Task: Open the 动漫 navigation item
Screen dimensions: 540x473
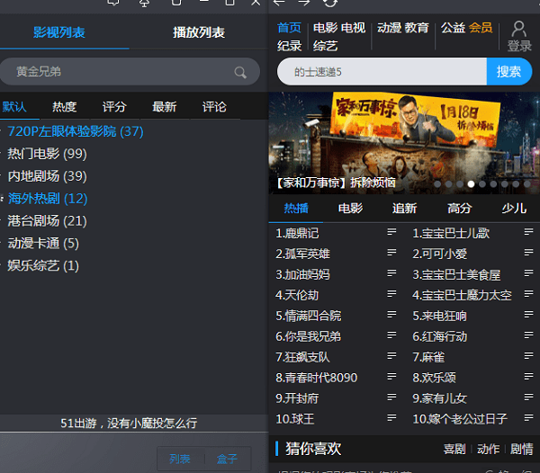Action: coord(389,28)
